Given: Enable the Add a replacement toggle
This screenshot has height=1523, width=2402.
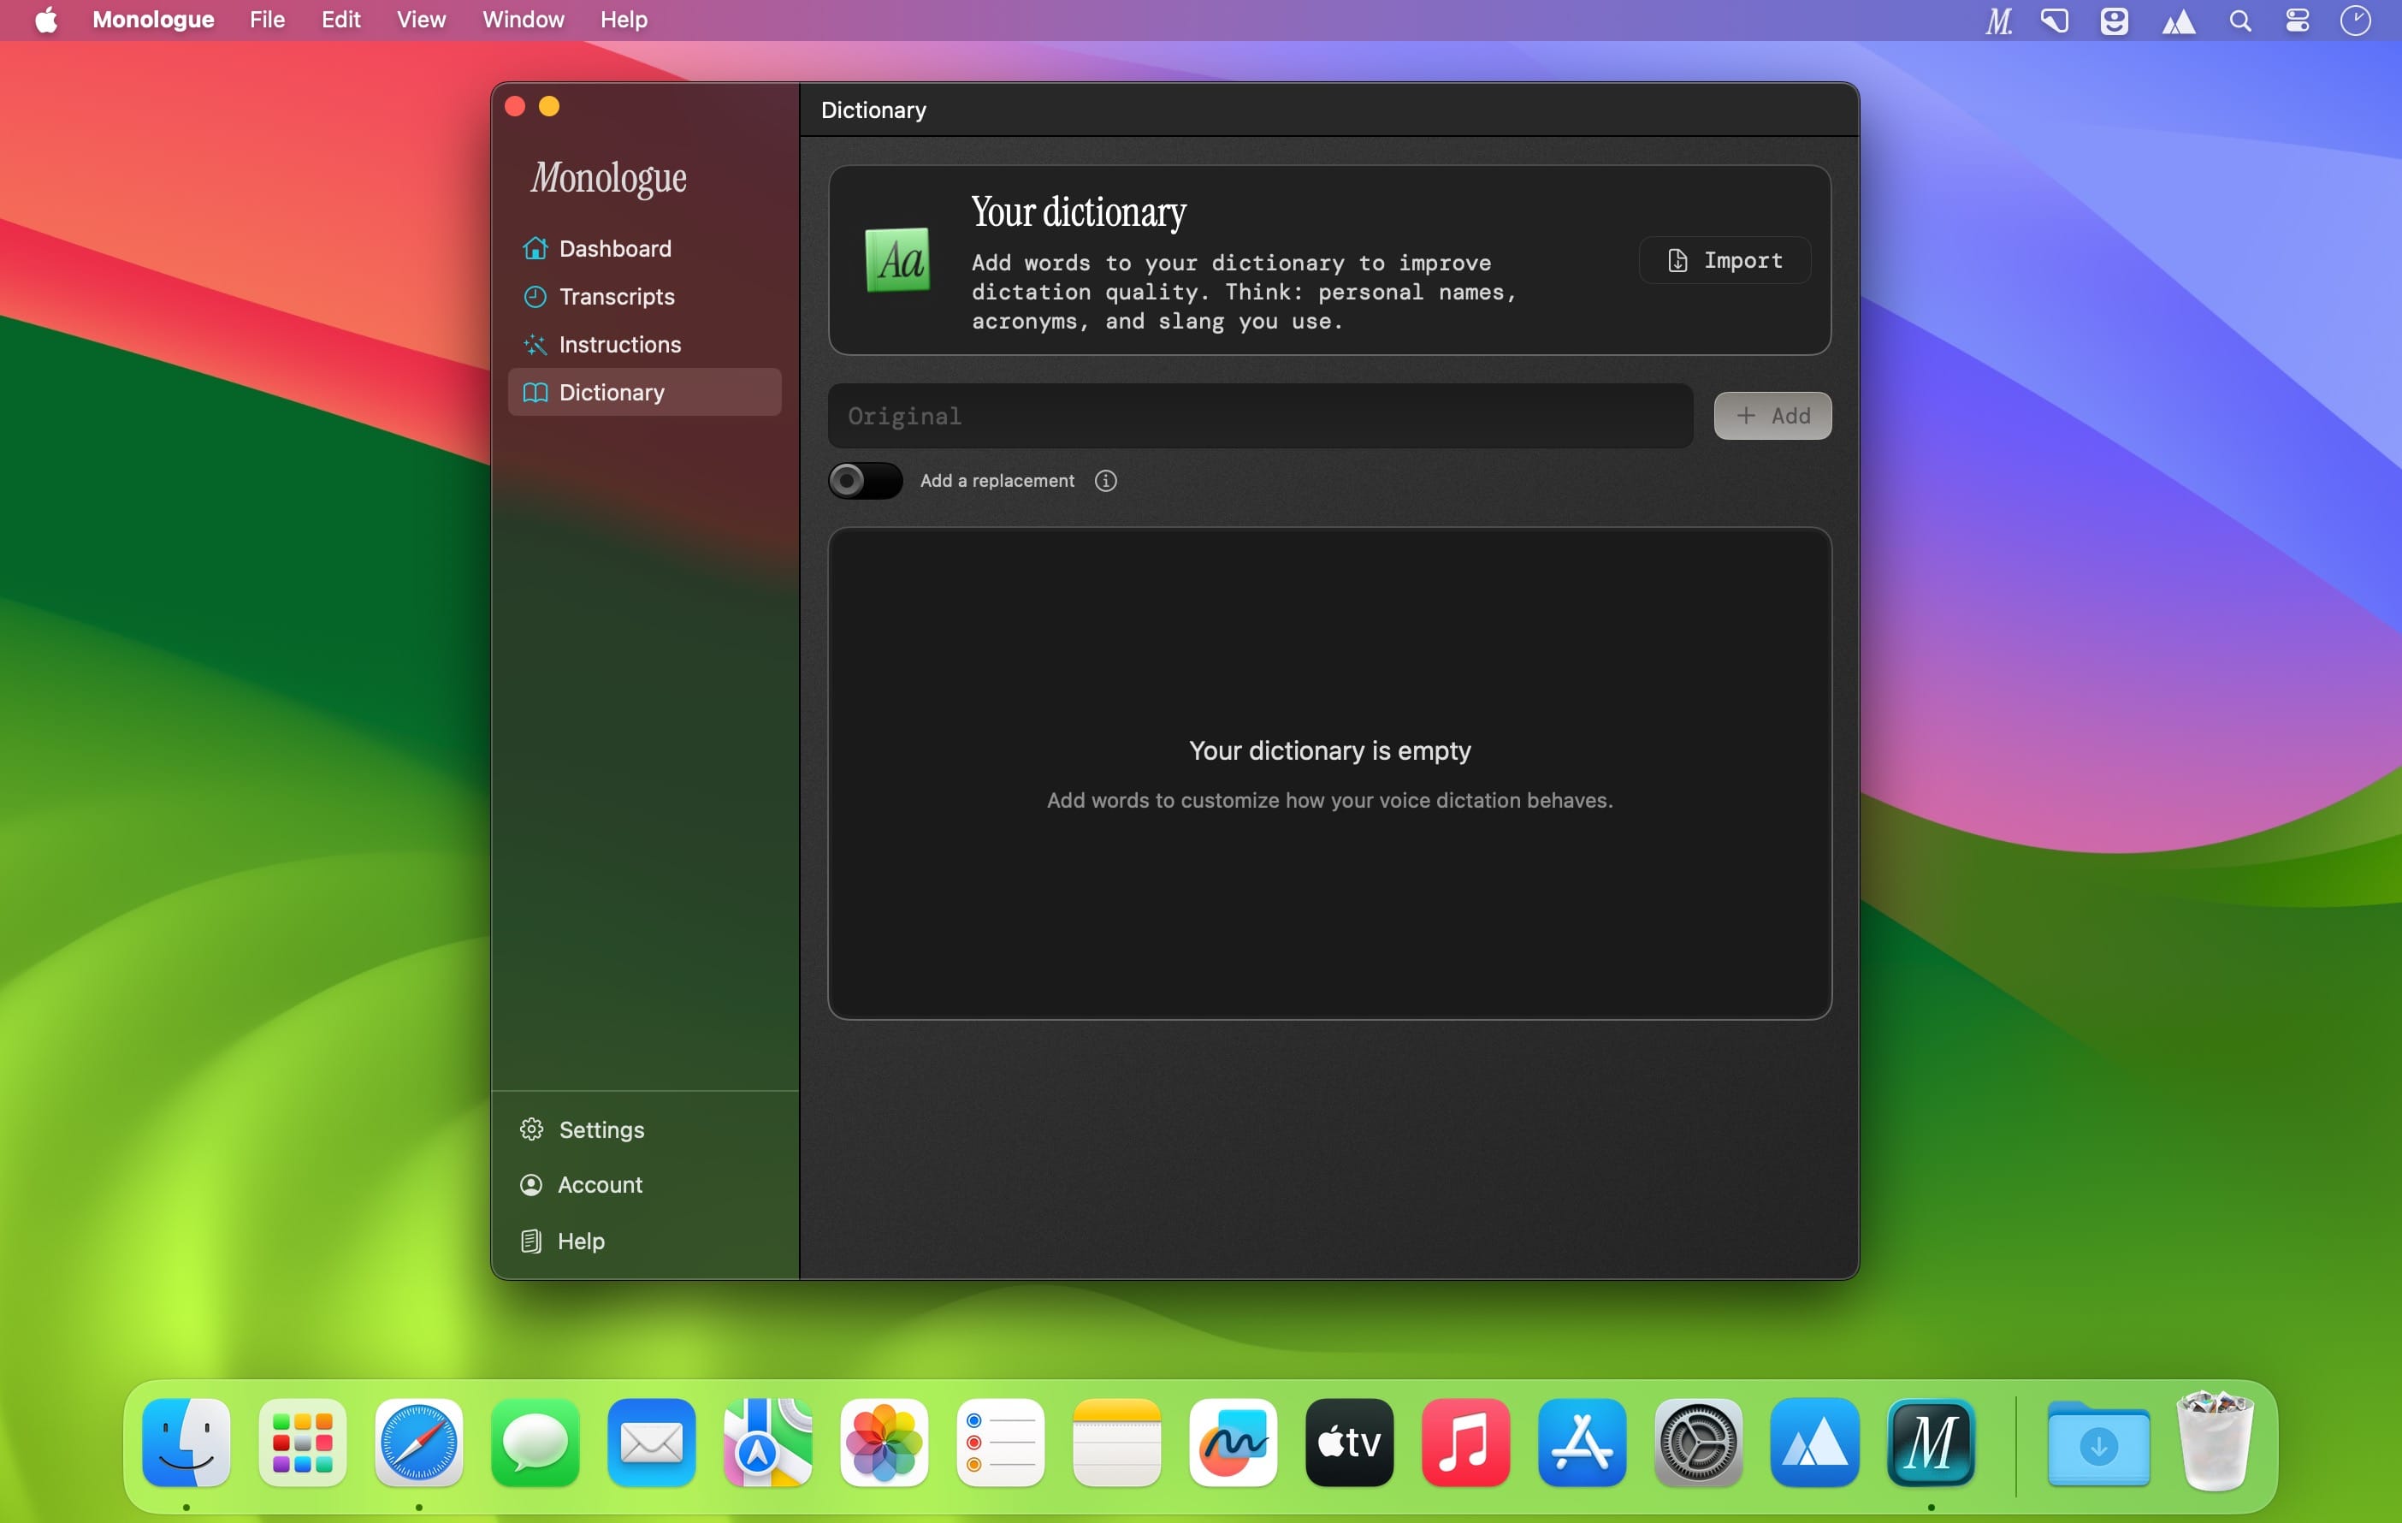Looking at the screenshot, I should pyautogui.click(x=865, y=481).
